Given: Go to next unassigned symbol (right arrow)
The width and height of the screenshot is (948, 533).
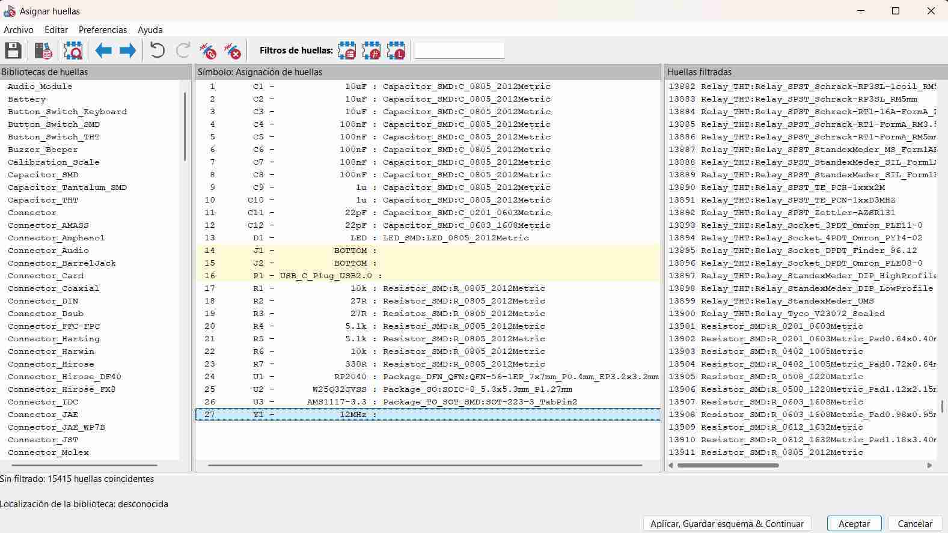Looking at the screenshot, I should point(127,50).
